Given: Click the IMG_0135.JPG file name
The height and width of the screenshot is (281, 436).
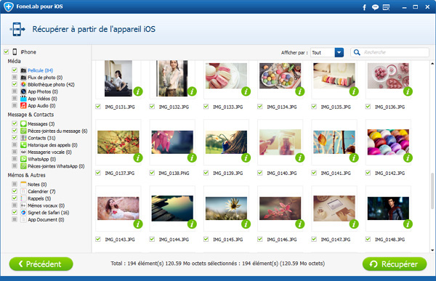Looking at the screenshot, I should pyautogui.click(x=336, y=107).
